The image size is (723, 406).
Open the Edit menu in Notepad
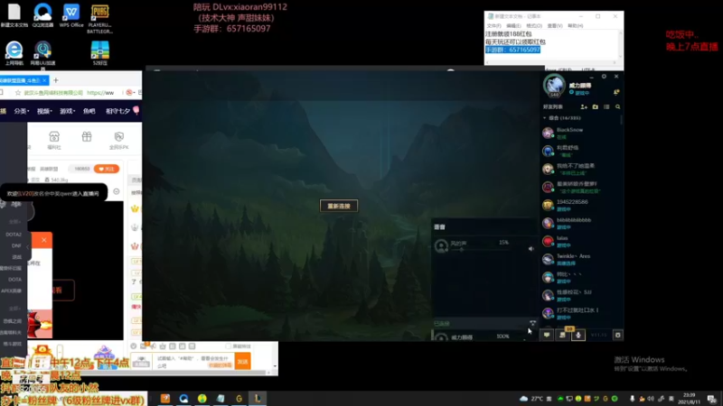click(513, 26)
